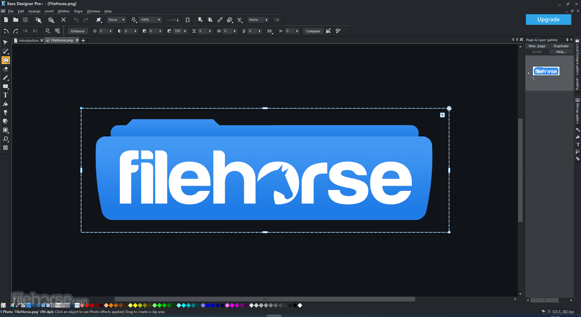Click zoom-in magnifier on photo corner

pos(442,115)
